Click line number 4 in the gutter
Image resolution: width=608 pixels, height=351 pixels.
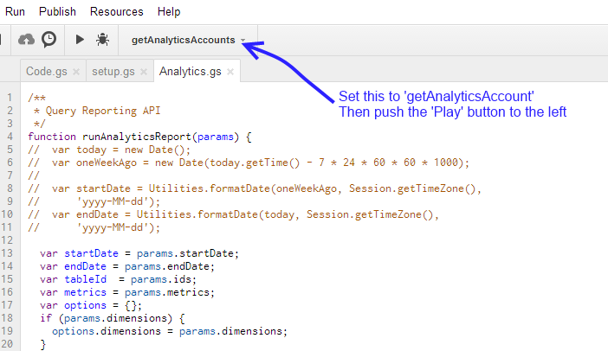(x=10, y=137)
